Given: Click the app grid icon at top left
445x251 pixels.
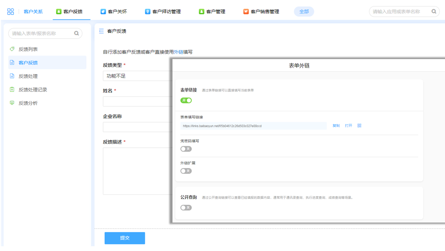Looking at the screenshot, I should [11, 12].
